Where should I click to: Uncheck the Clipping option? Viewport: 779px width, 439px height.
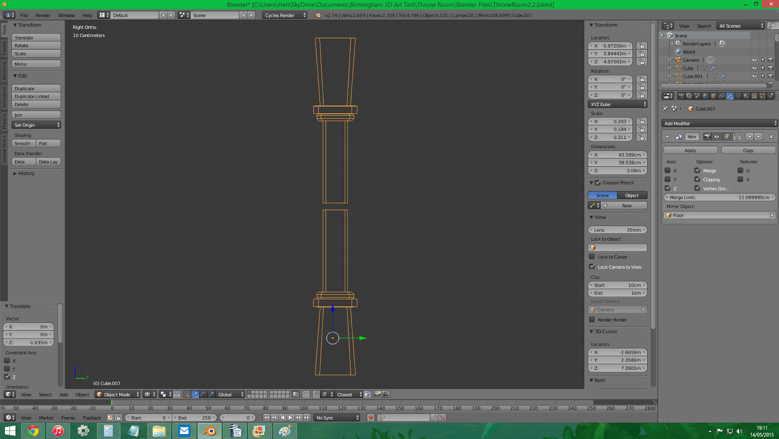pos(697,179)
